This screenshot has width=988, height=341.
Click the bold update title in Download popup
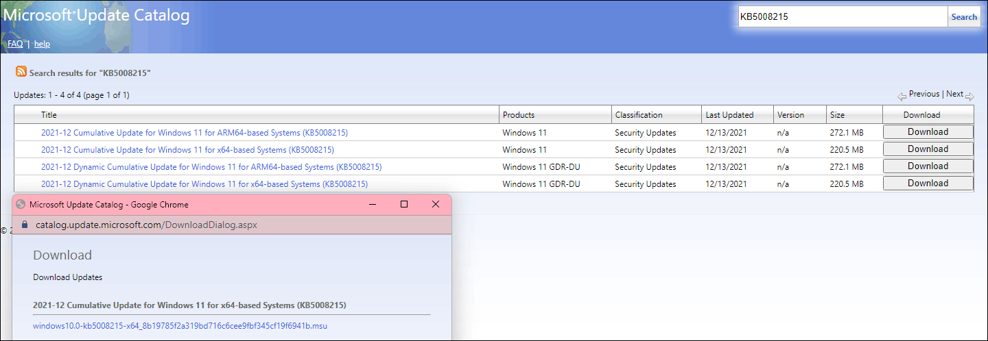click(x=189, y=305)
